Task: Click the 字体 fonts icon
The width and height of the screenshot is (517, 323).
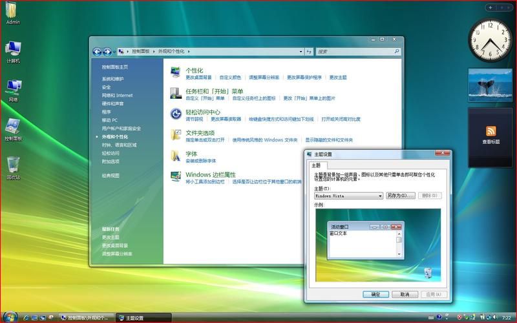Action: click(x=176, y=155)
